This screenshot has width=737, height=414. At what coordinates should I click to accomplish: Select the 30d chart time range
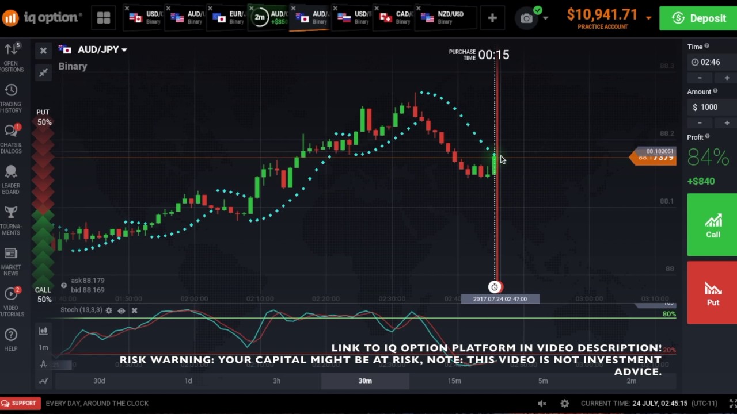coord(99,381)
